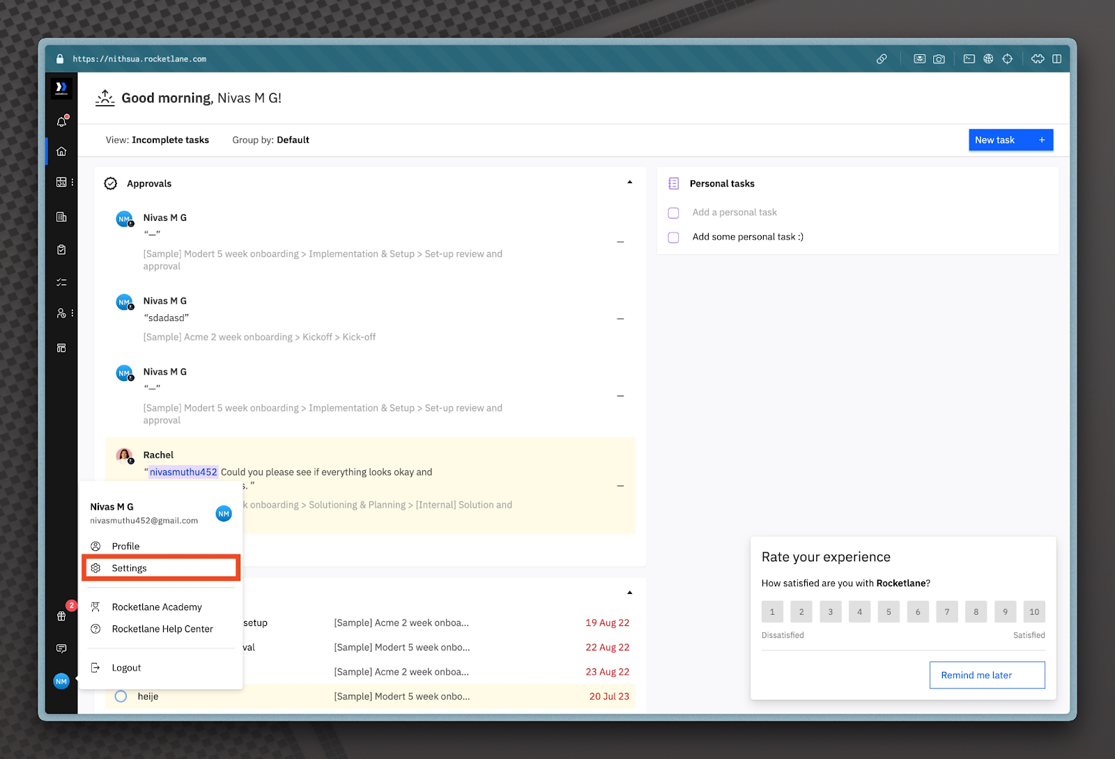Rate satisfaction as 5
The image size is (1115, 759).
tap(889, 612)
